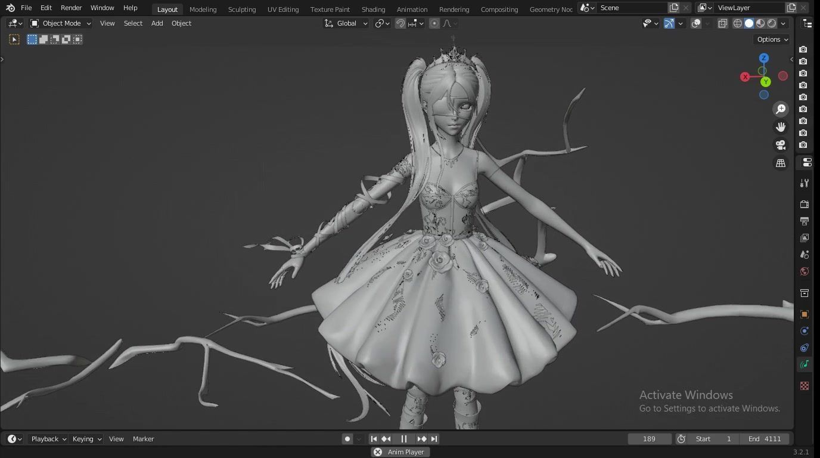820x458 pixels.
Task: Select the Tweak/Select Box tool icon
Action: coord(14,39)
